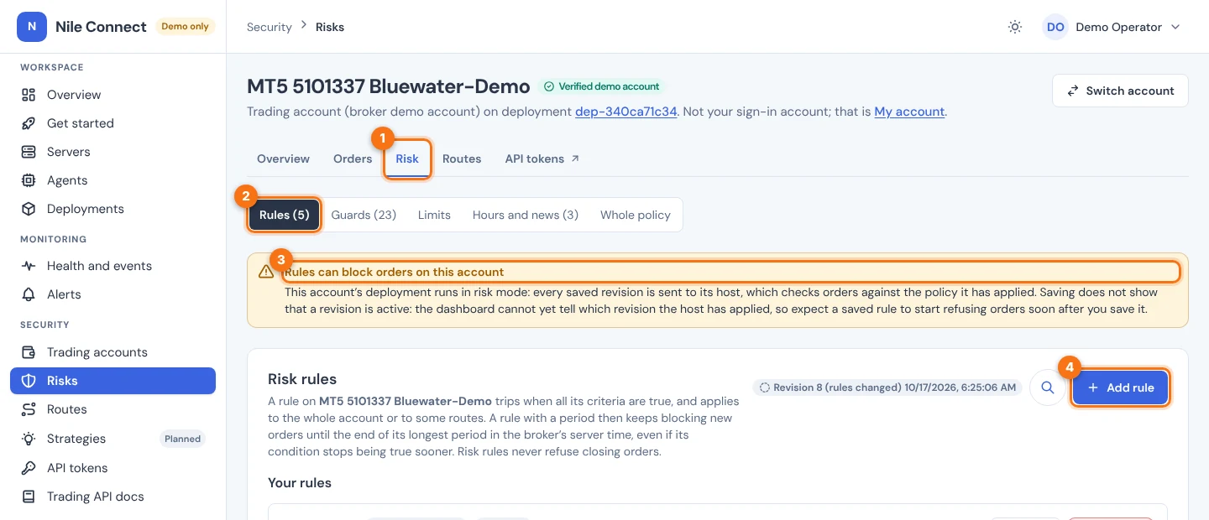The image size is (1209, 520).
Task: Open Health and events pulse icon
Action: pyautogui.click(x=29, y=266)
